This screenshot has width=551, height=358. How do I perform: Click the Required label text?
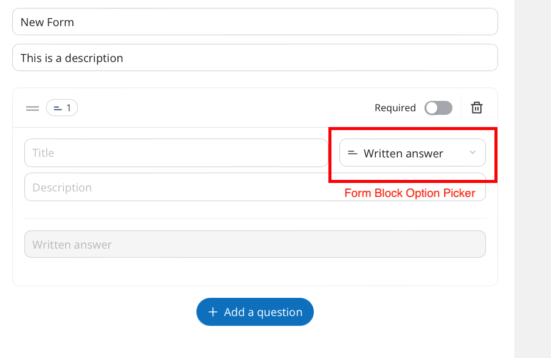click(395, 108)
